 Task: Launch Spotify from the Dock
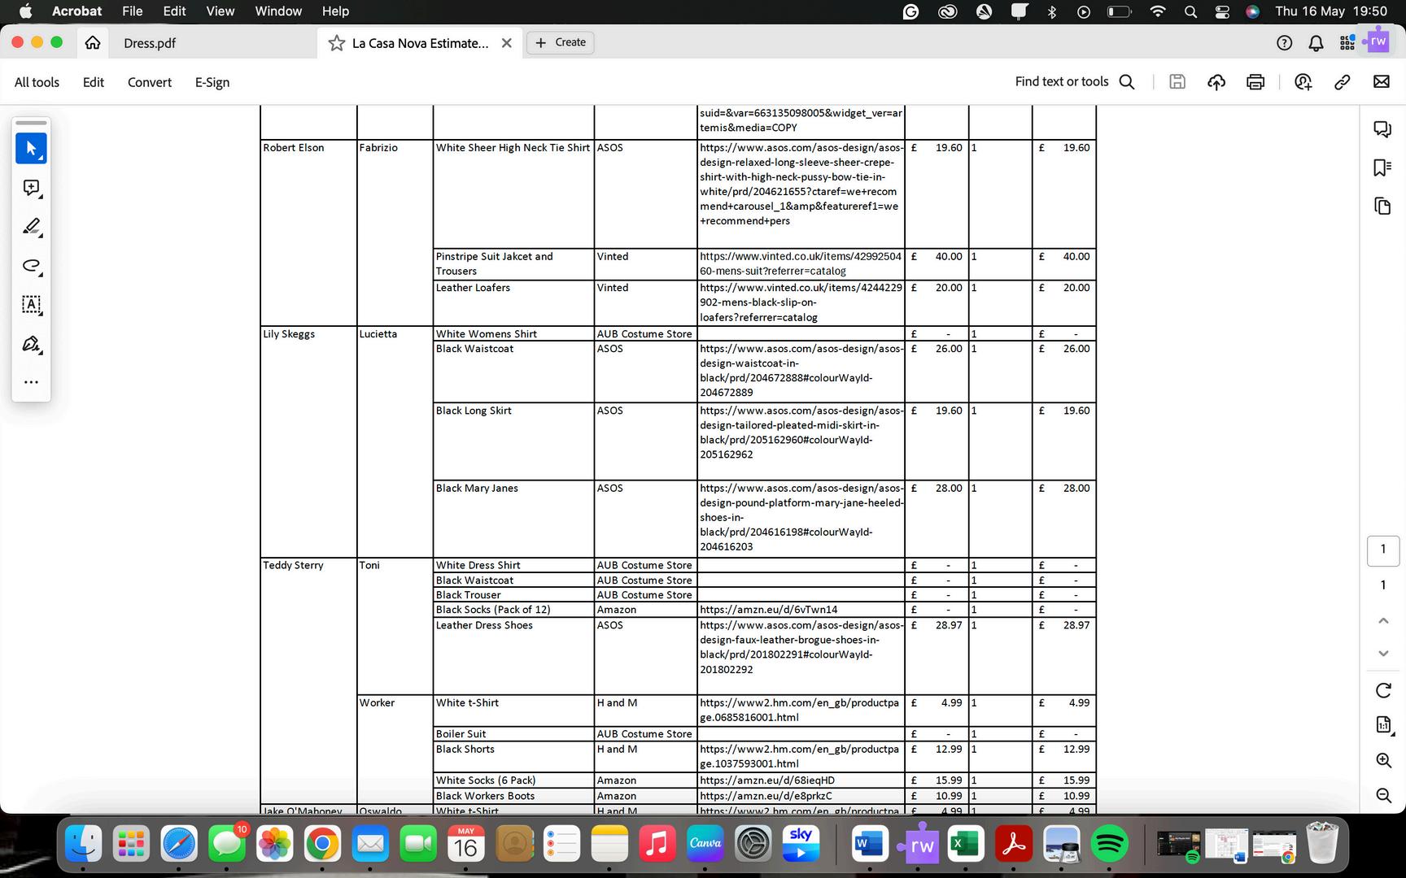pyautogui.click(x=1109, y=844)
